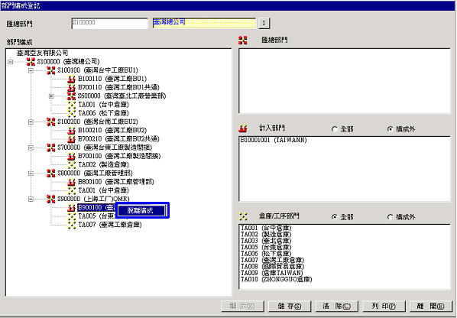Select the B100110 department icon
Screen dimensions: 457x318
click(71, 79)
